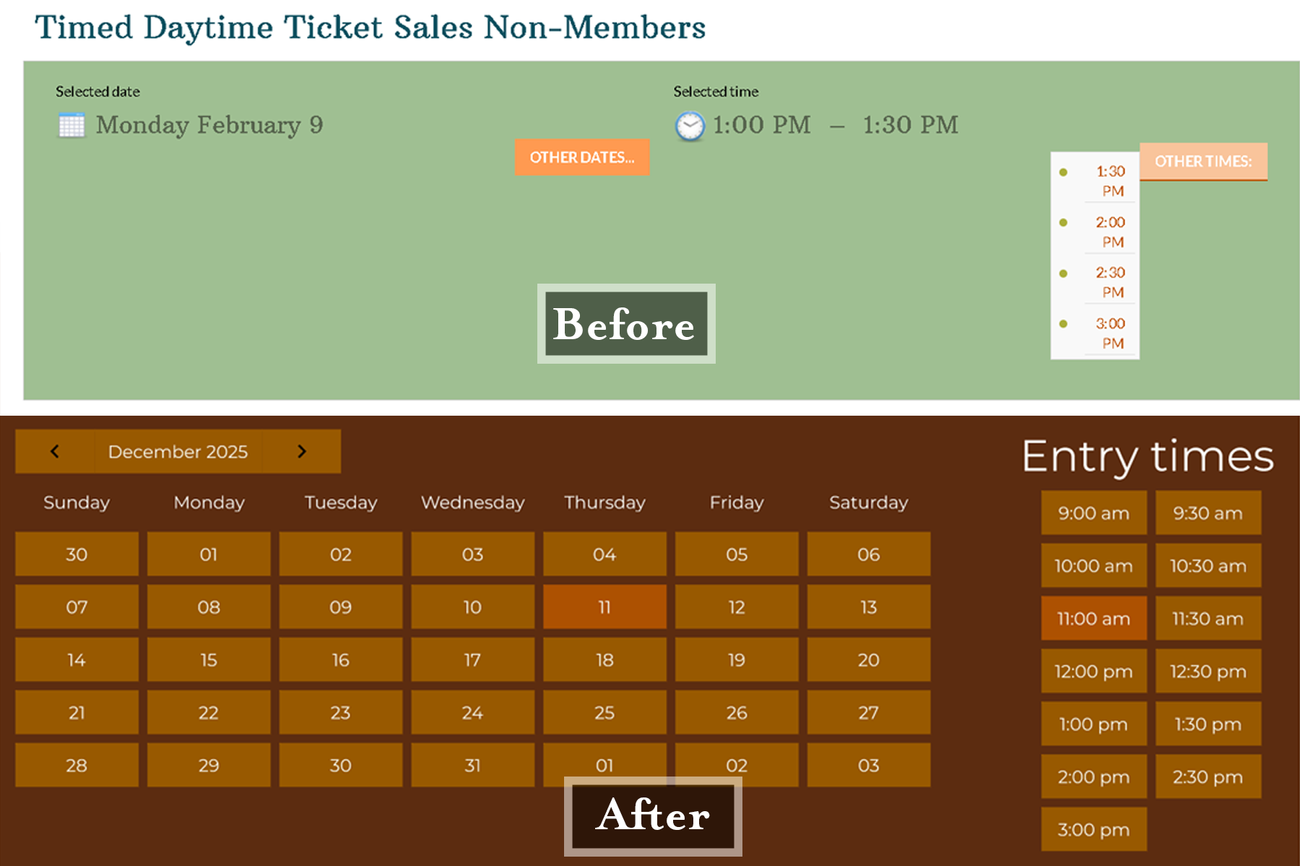Select December 25 on the calendar

tap(604, 712)
